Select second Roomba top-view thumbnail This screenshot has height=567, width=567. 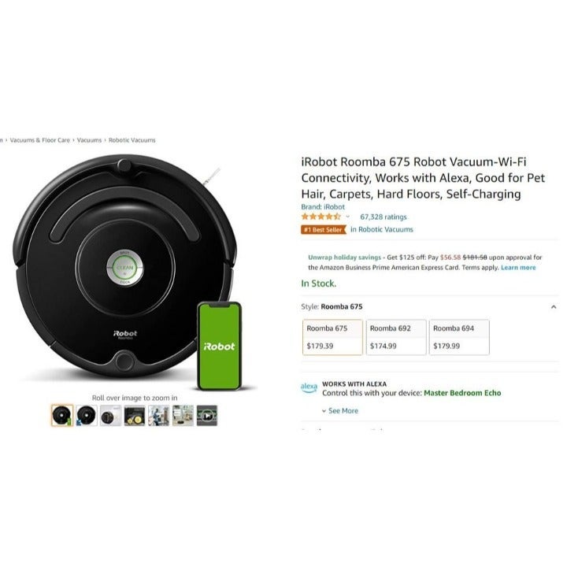click(87, 415)
